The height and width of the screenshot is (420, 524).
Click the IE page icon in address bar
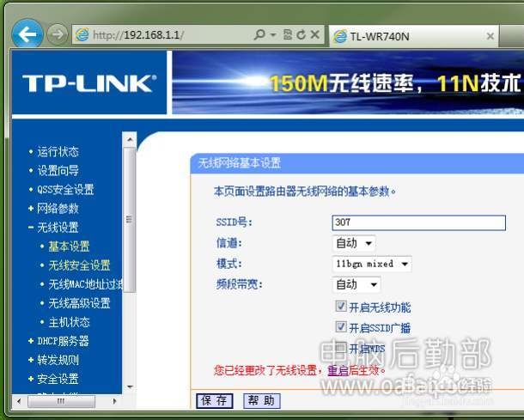coord(82,34)
